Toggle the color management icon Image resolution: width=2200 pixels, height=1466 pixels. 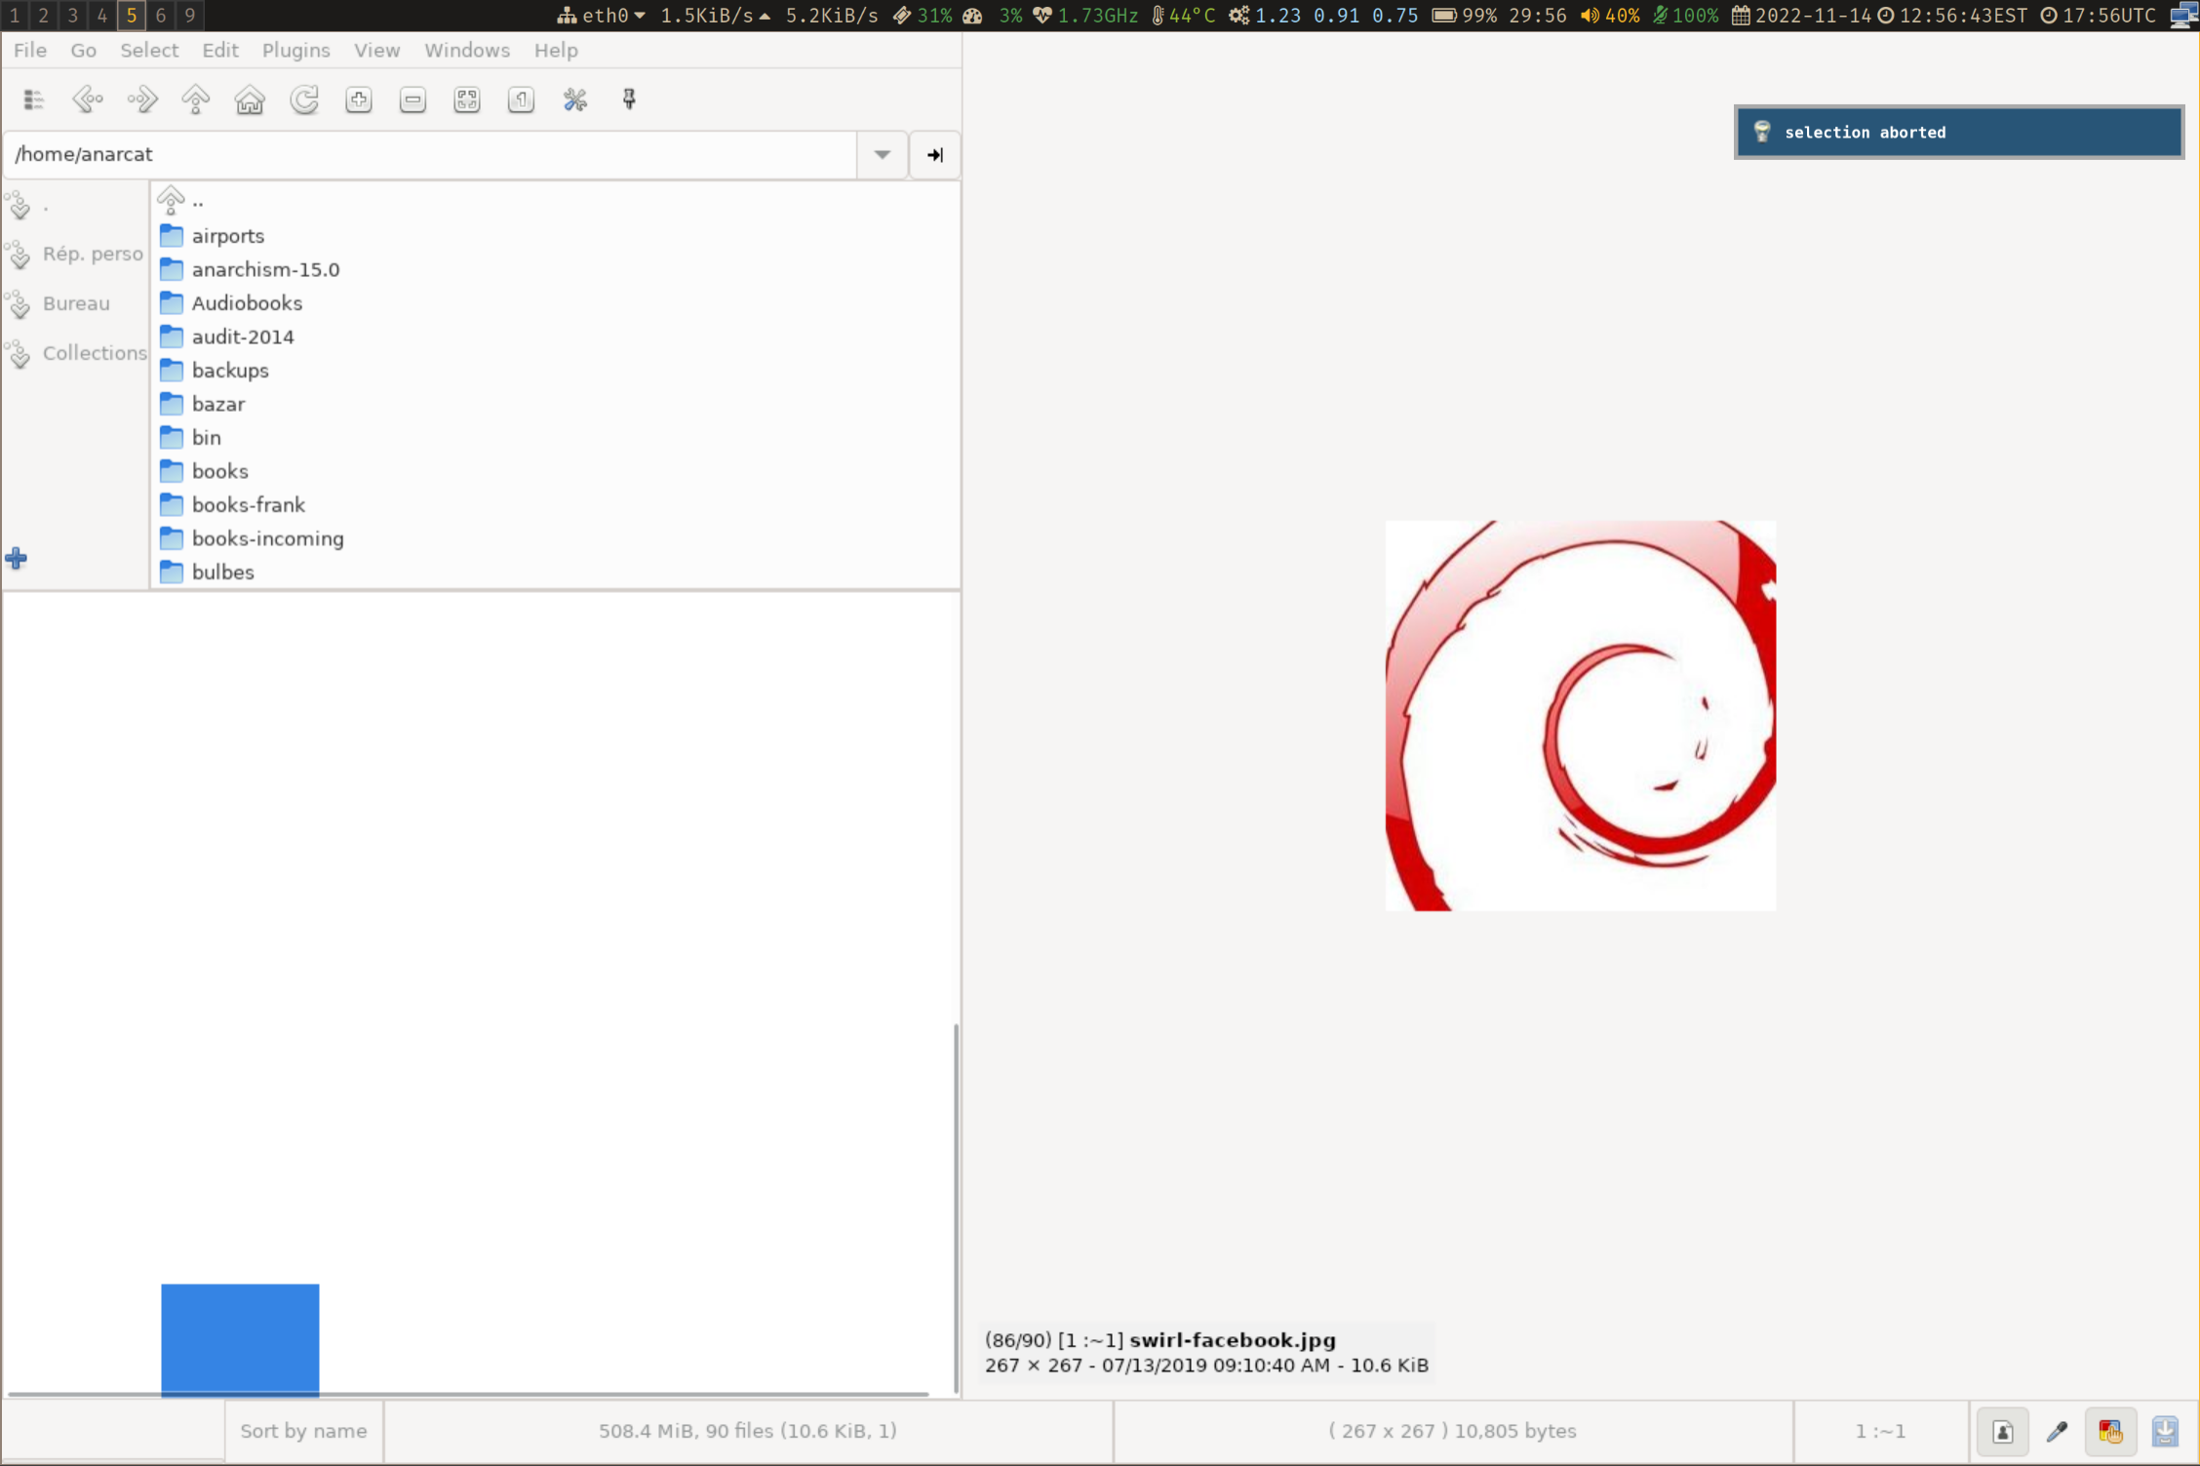point(2110,1431)
